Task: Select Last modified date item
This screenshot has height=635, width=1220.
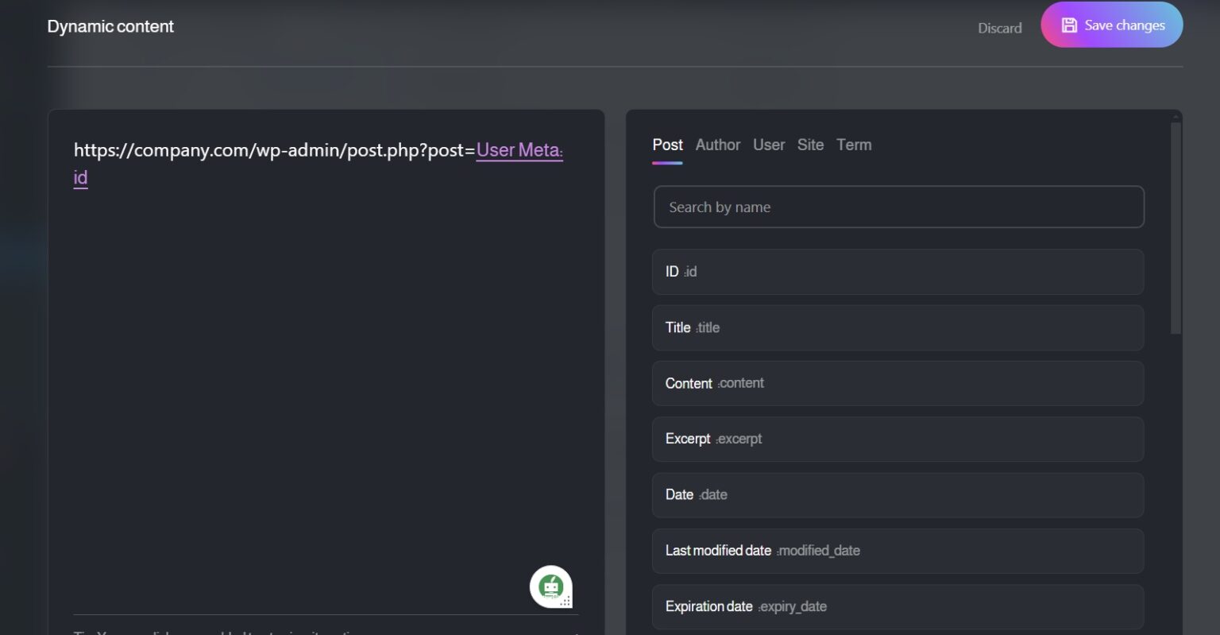Action: pyautogui.click(x=898, y=551)
